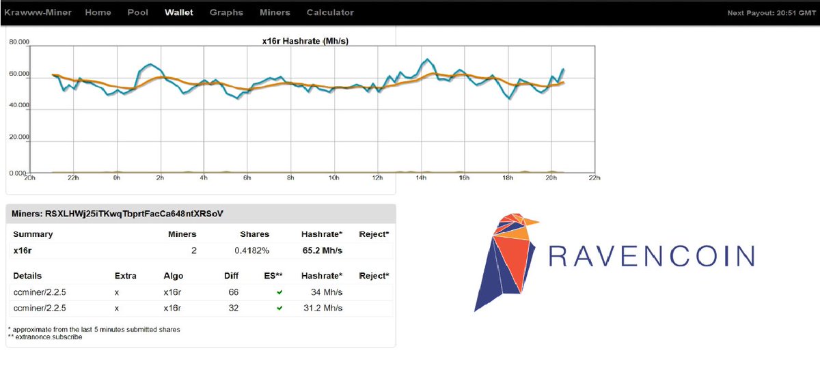The height and width of the screenshot is (368, 820).
Task: Click the Extra column header
Action: point(125,276)
